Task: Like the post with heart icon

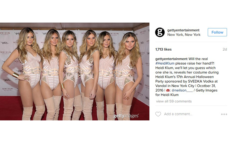Action: point(158,114)
